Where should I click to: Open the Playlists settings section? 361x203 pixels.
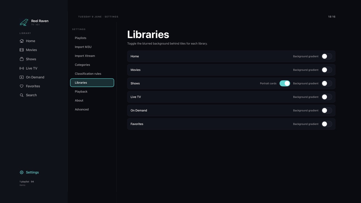point(92,38)
